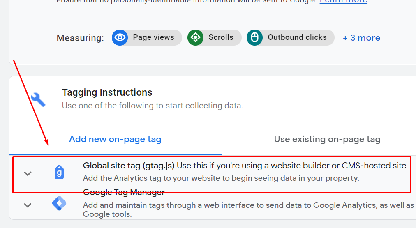Click the 'Tagging Instructions' heading
Viewport: 416px width, 228px height.
pos(107,92)
